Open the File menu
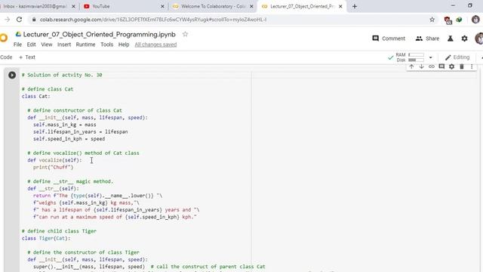 (x=17, y=45)
